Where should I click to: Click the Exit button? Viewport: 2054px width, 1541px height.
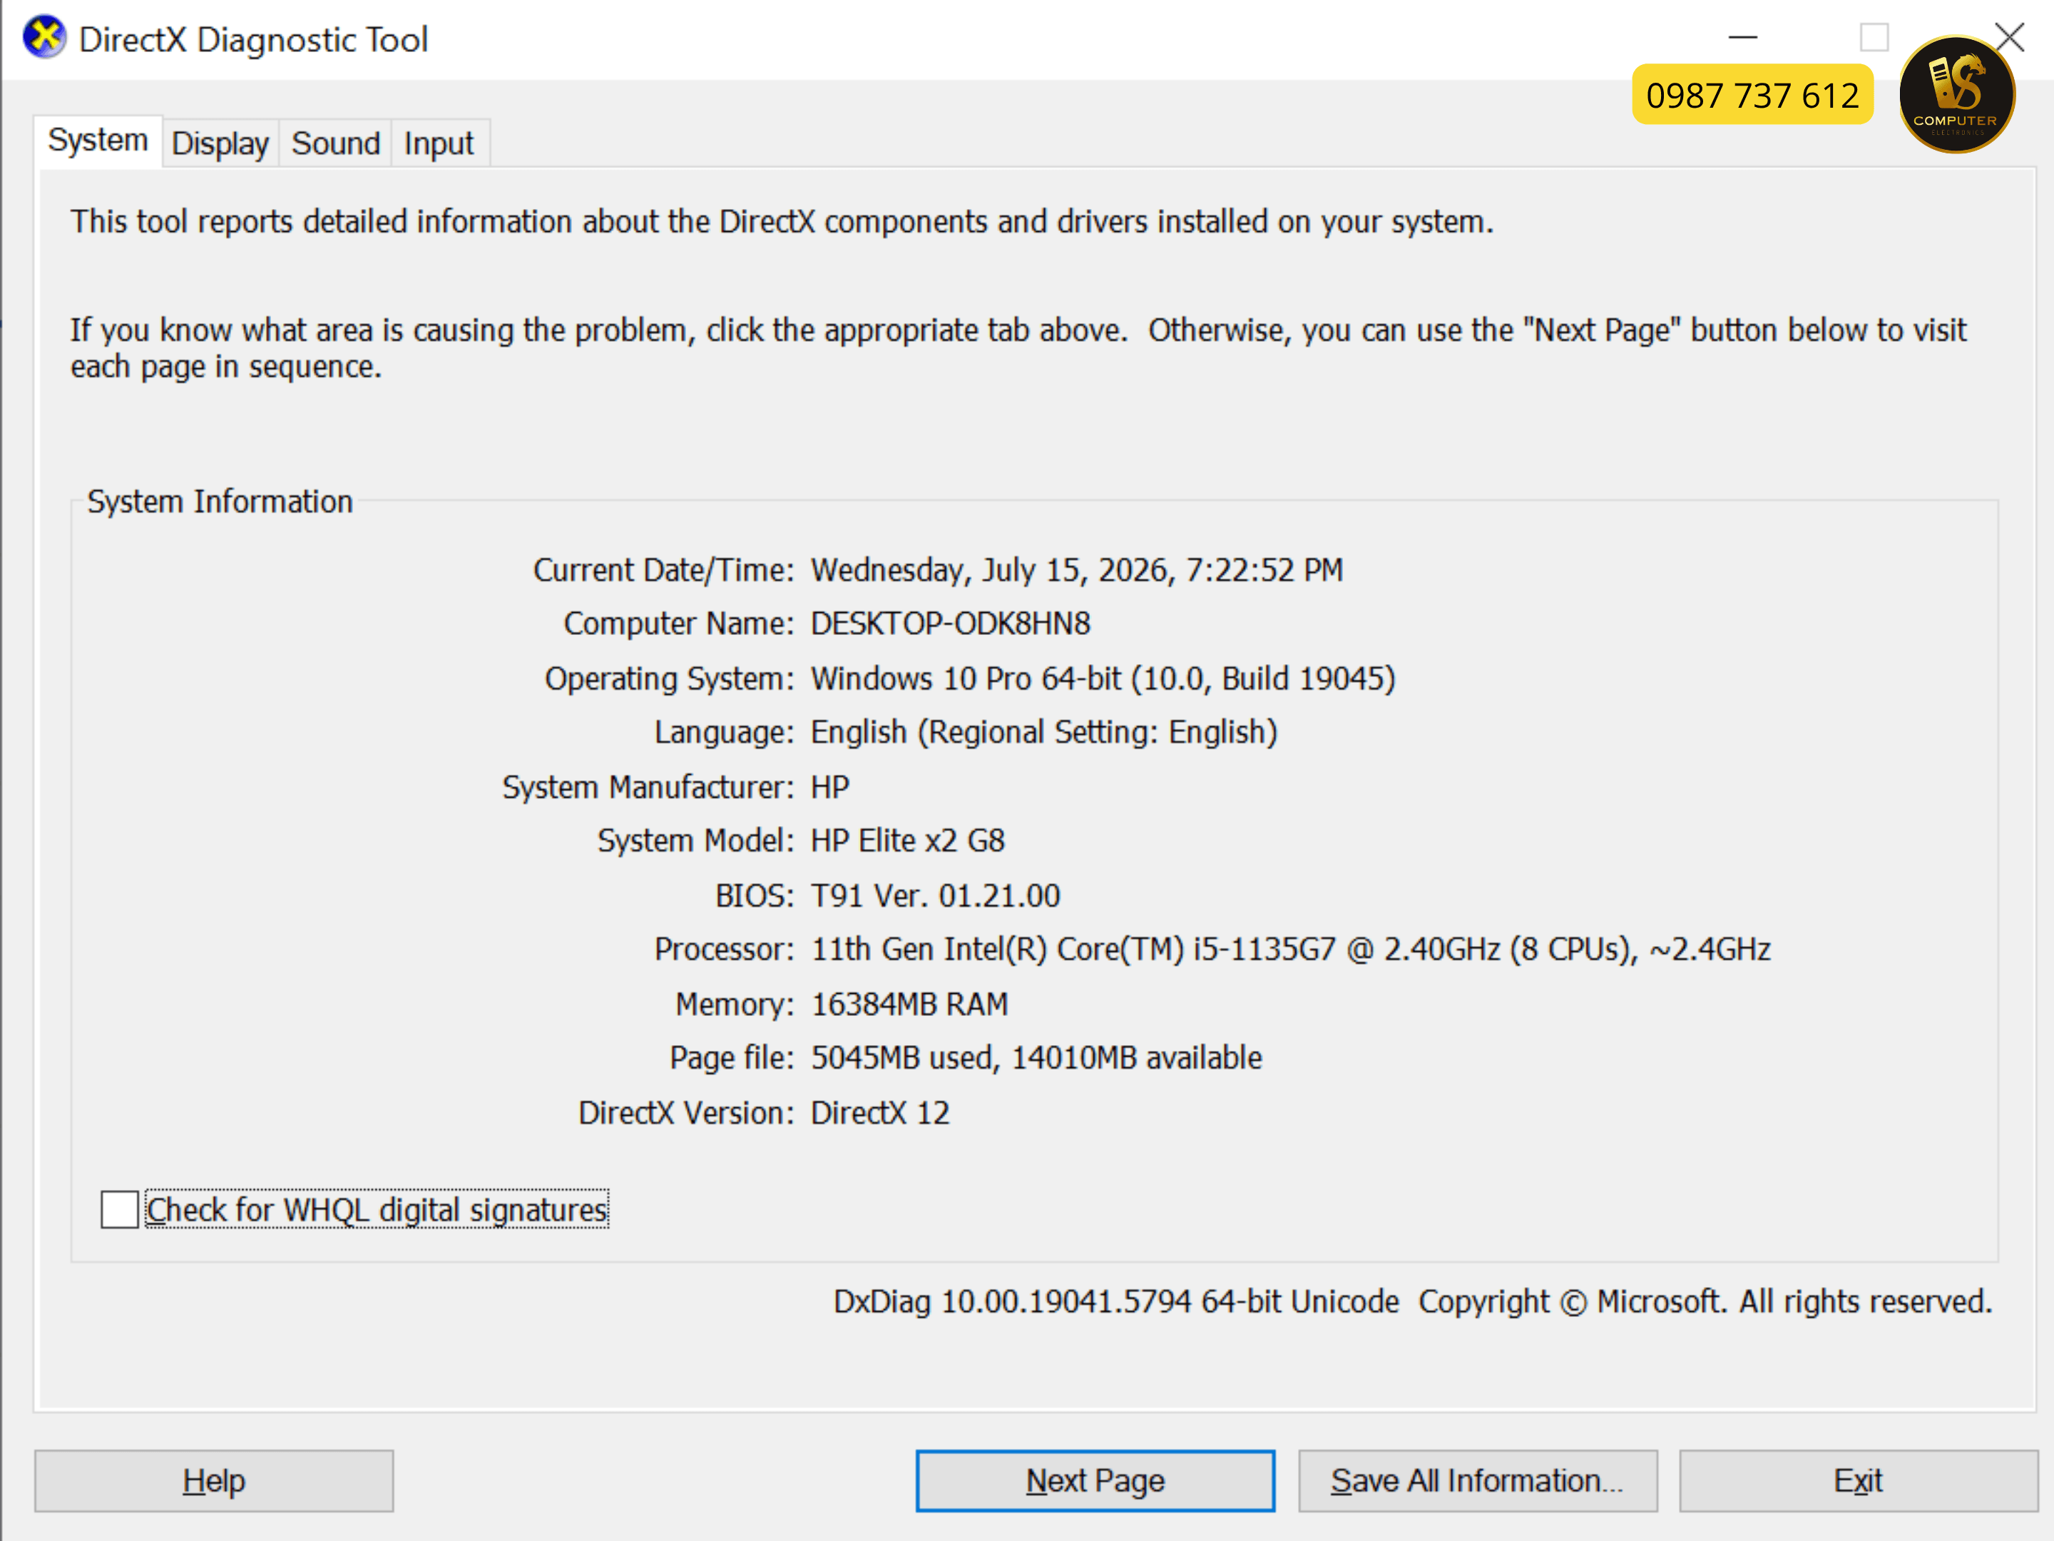coord(1858,1480)
